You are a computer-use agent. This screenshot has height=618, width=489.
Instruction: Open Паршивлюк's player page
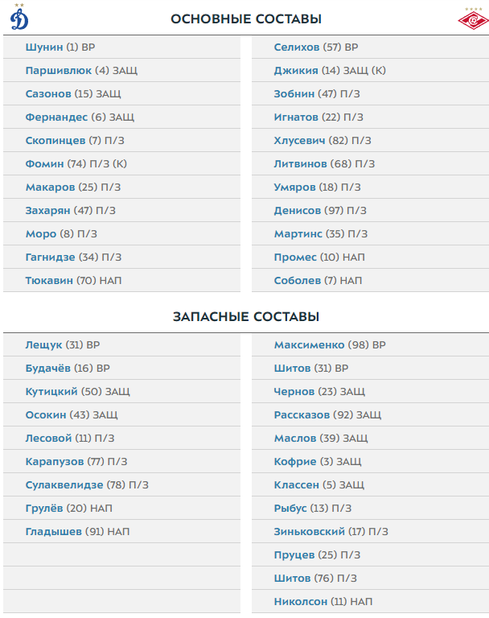(59, 71)
